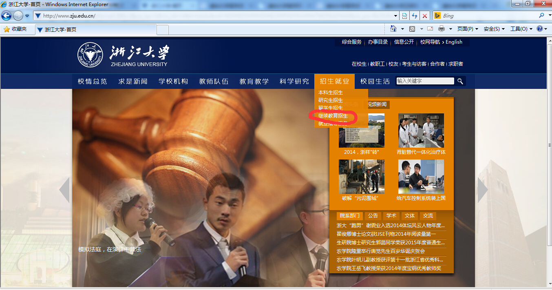Click the 在校生 audience link
This screenshot has height=290, width=552.
point(359,64)
